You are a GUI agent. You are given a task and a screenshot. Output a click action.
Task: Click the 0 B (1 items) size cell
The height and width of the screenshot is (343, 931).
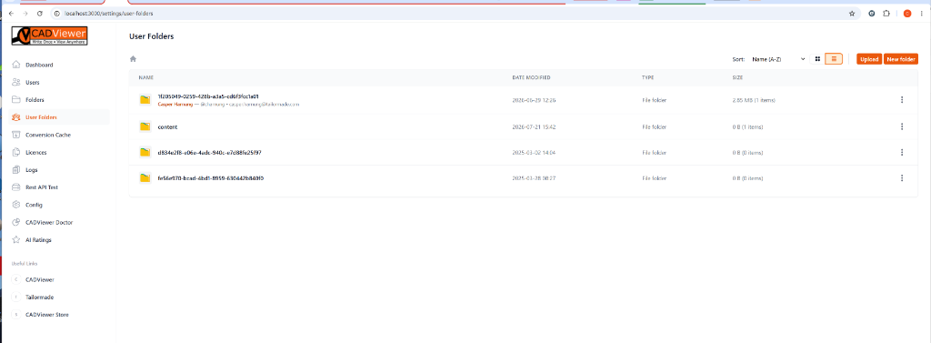click(748, 126)
